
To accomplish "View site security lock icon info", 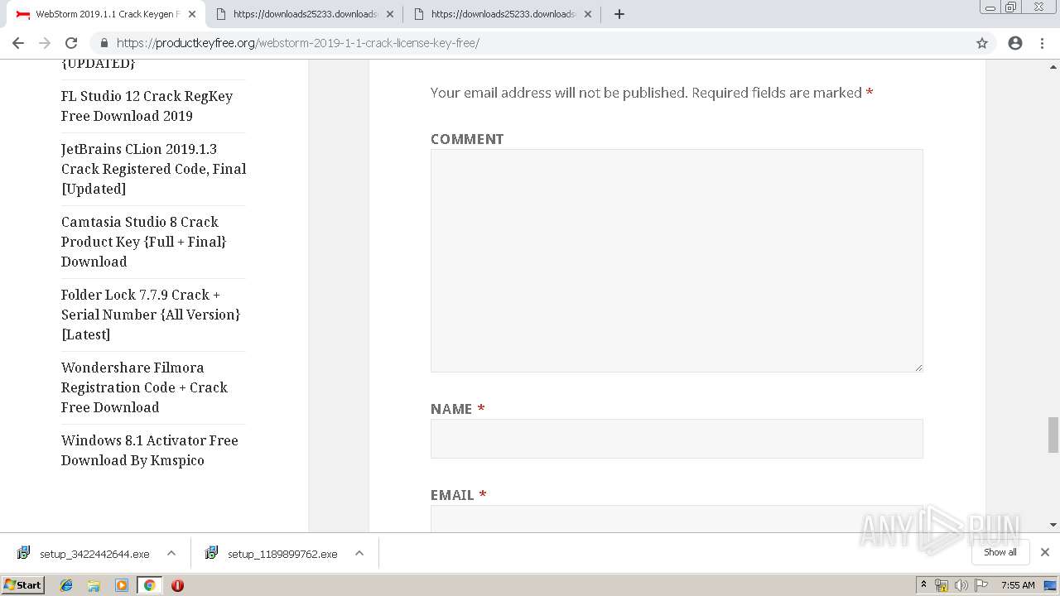I will pyautogui.click(x=104, y=43).
